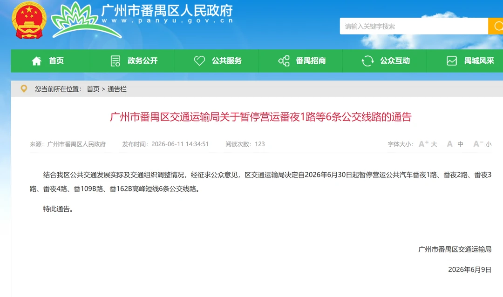Click the 来源 广州市番禺区人民政府 text
This screenshot has width=503, height=297.
pyautogui.click(x=68, y=144)
